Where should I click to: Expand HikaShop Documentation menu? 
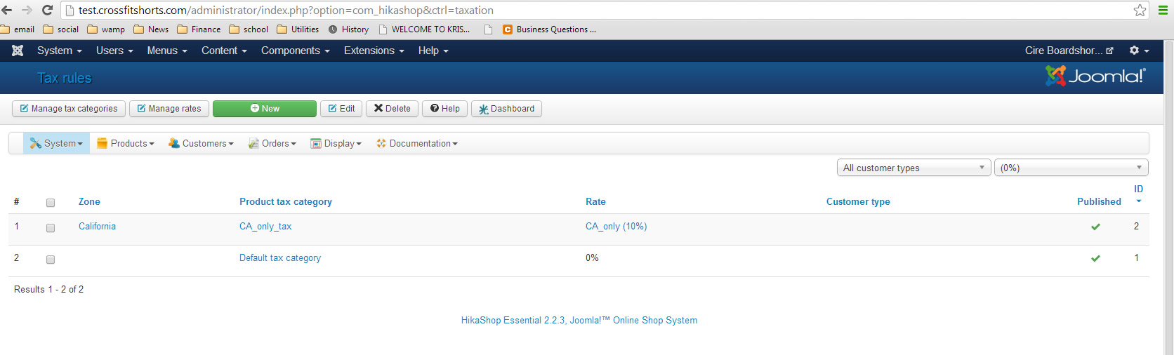click(x=417, y=143)
